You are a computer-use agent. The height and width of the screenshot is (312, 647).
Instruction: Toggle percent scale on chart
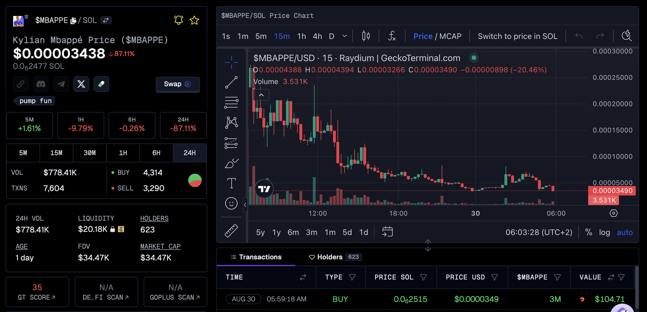point(588,232)
